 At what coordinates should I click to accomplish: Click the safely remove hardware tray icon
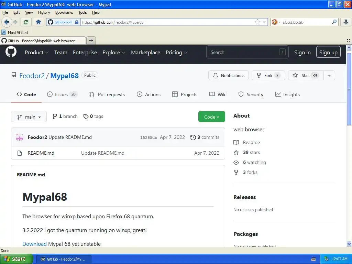[x=326, y=259]
